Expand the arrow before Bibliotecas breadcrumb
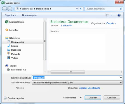The image size is (125, 104). (x=20, y=9)
